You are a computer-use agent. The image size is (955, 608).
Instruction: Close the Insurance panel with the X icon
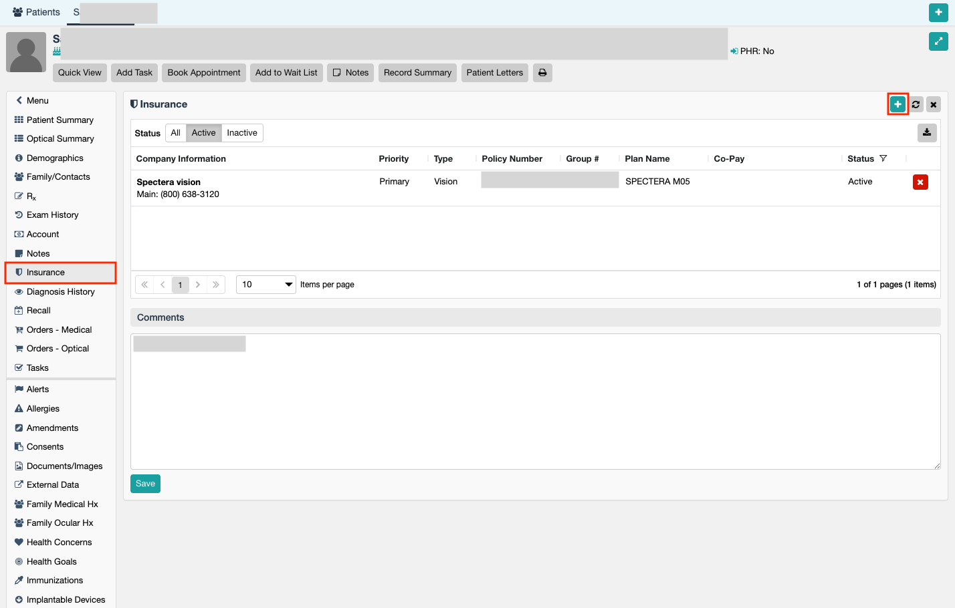coord(934,104)
